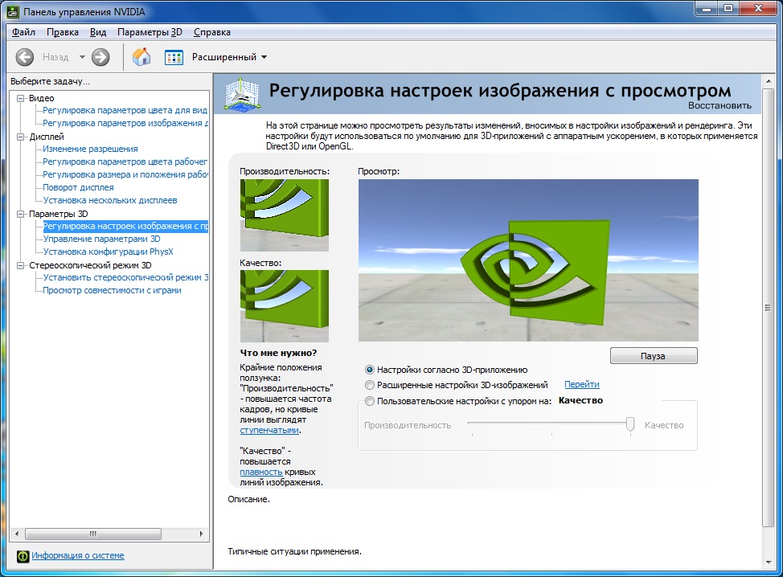783x577 pixels.
Task: Click task tree scroll left arrow
Action: [17, 534]
